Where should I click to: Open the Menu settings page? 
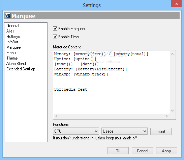(11, 53)
